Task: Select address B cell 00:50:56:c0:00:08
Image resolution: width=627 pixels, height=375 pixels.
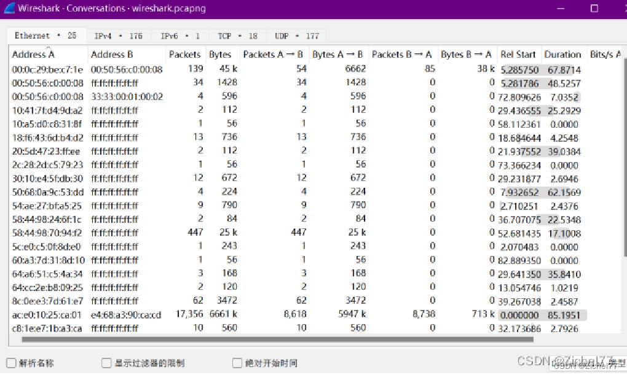Action: pyautogui.click(x=127, y=69)
